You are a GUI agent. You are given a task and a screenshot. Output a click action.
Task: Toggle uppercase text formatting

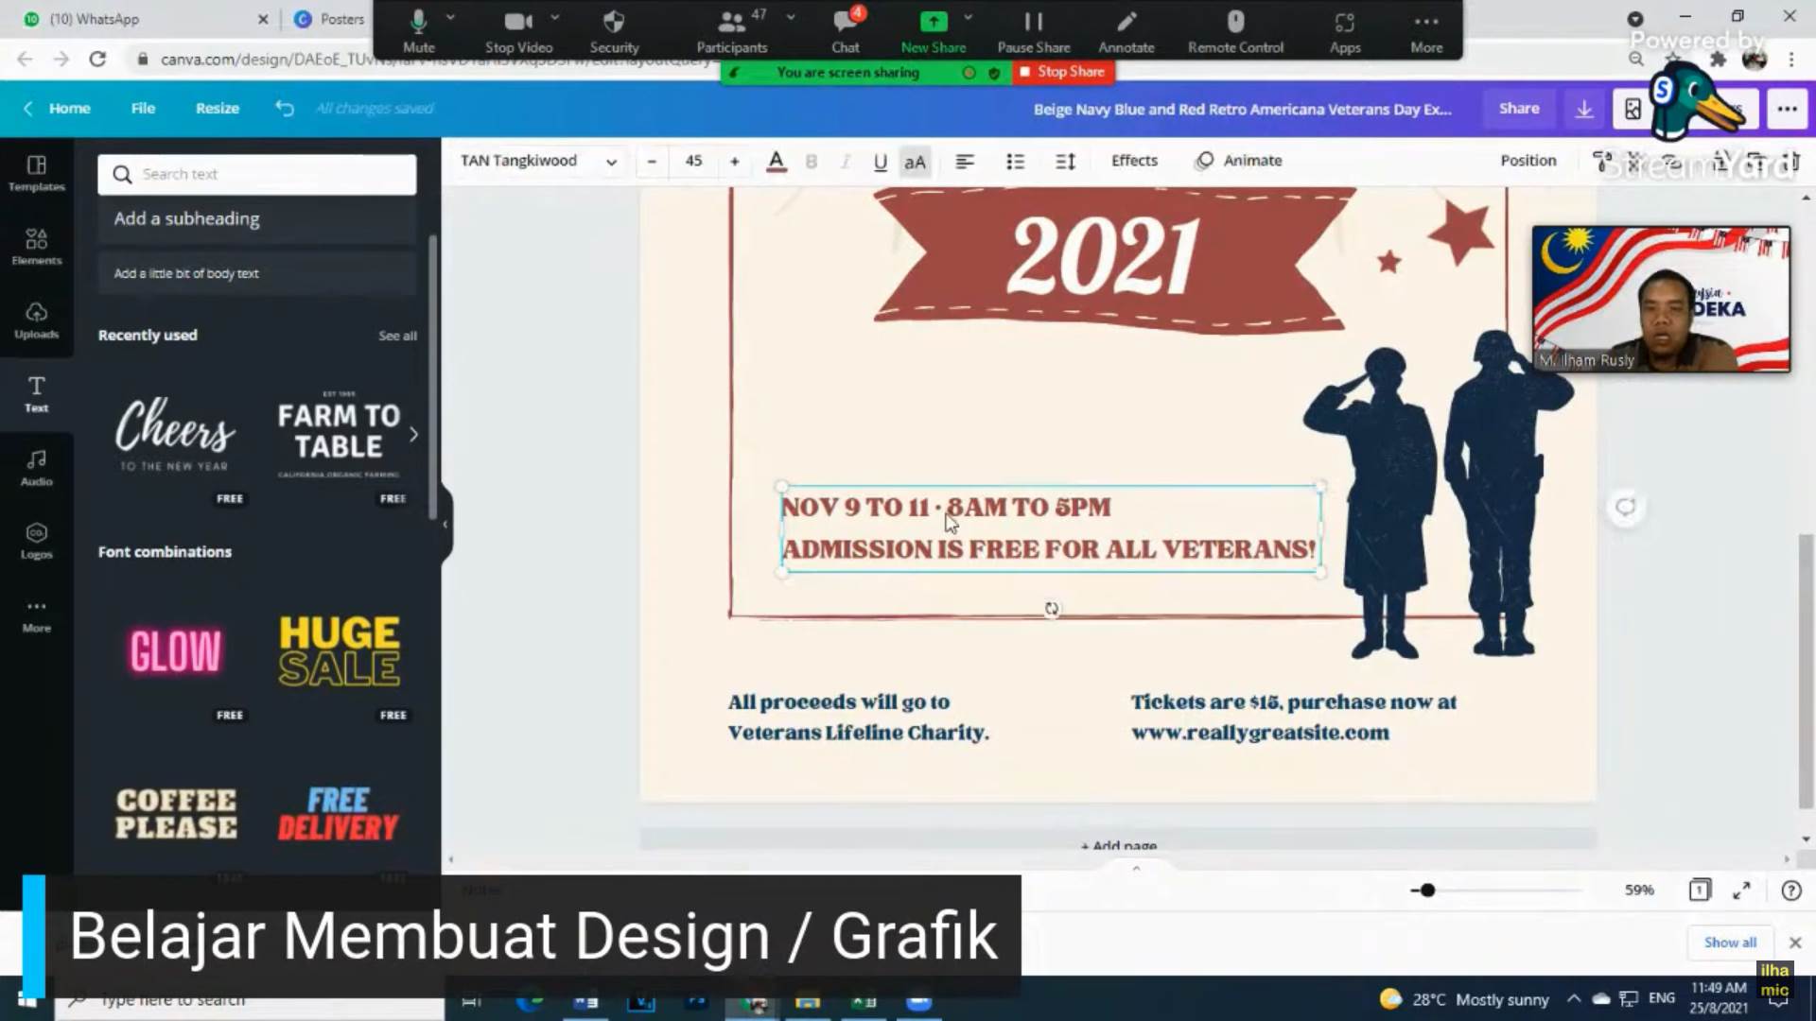click(x=915, y=162)
